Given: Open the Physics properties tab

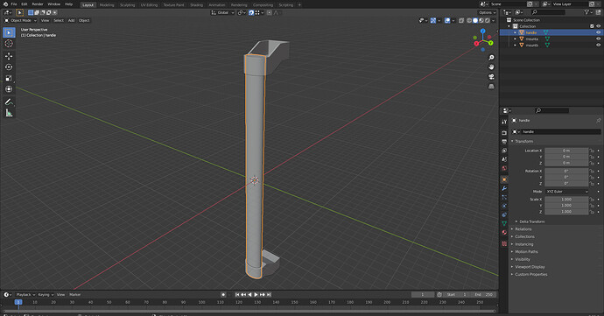Looking at the screenshot, I should [x=504, y=207].
